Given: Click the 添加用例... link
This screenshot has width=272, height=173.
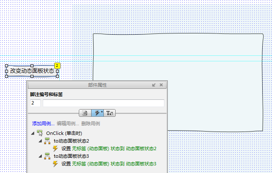Looking at the screenshot, I should (43, 124).
